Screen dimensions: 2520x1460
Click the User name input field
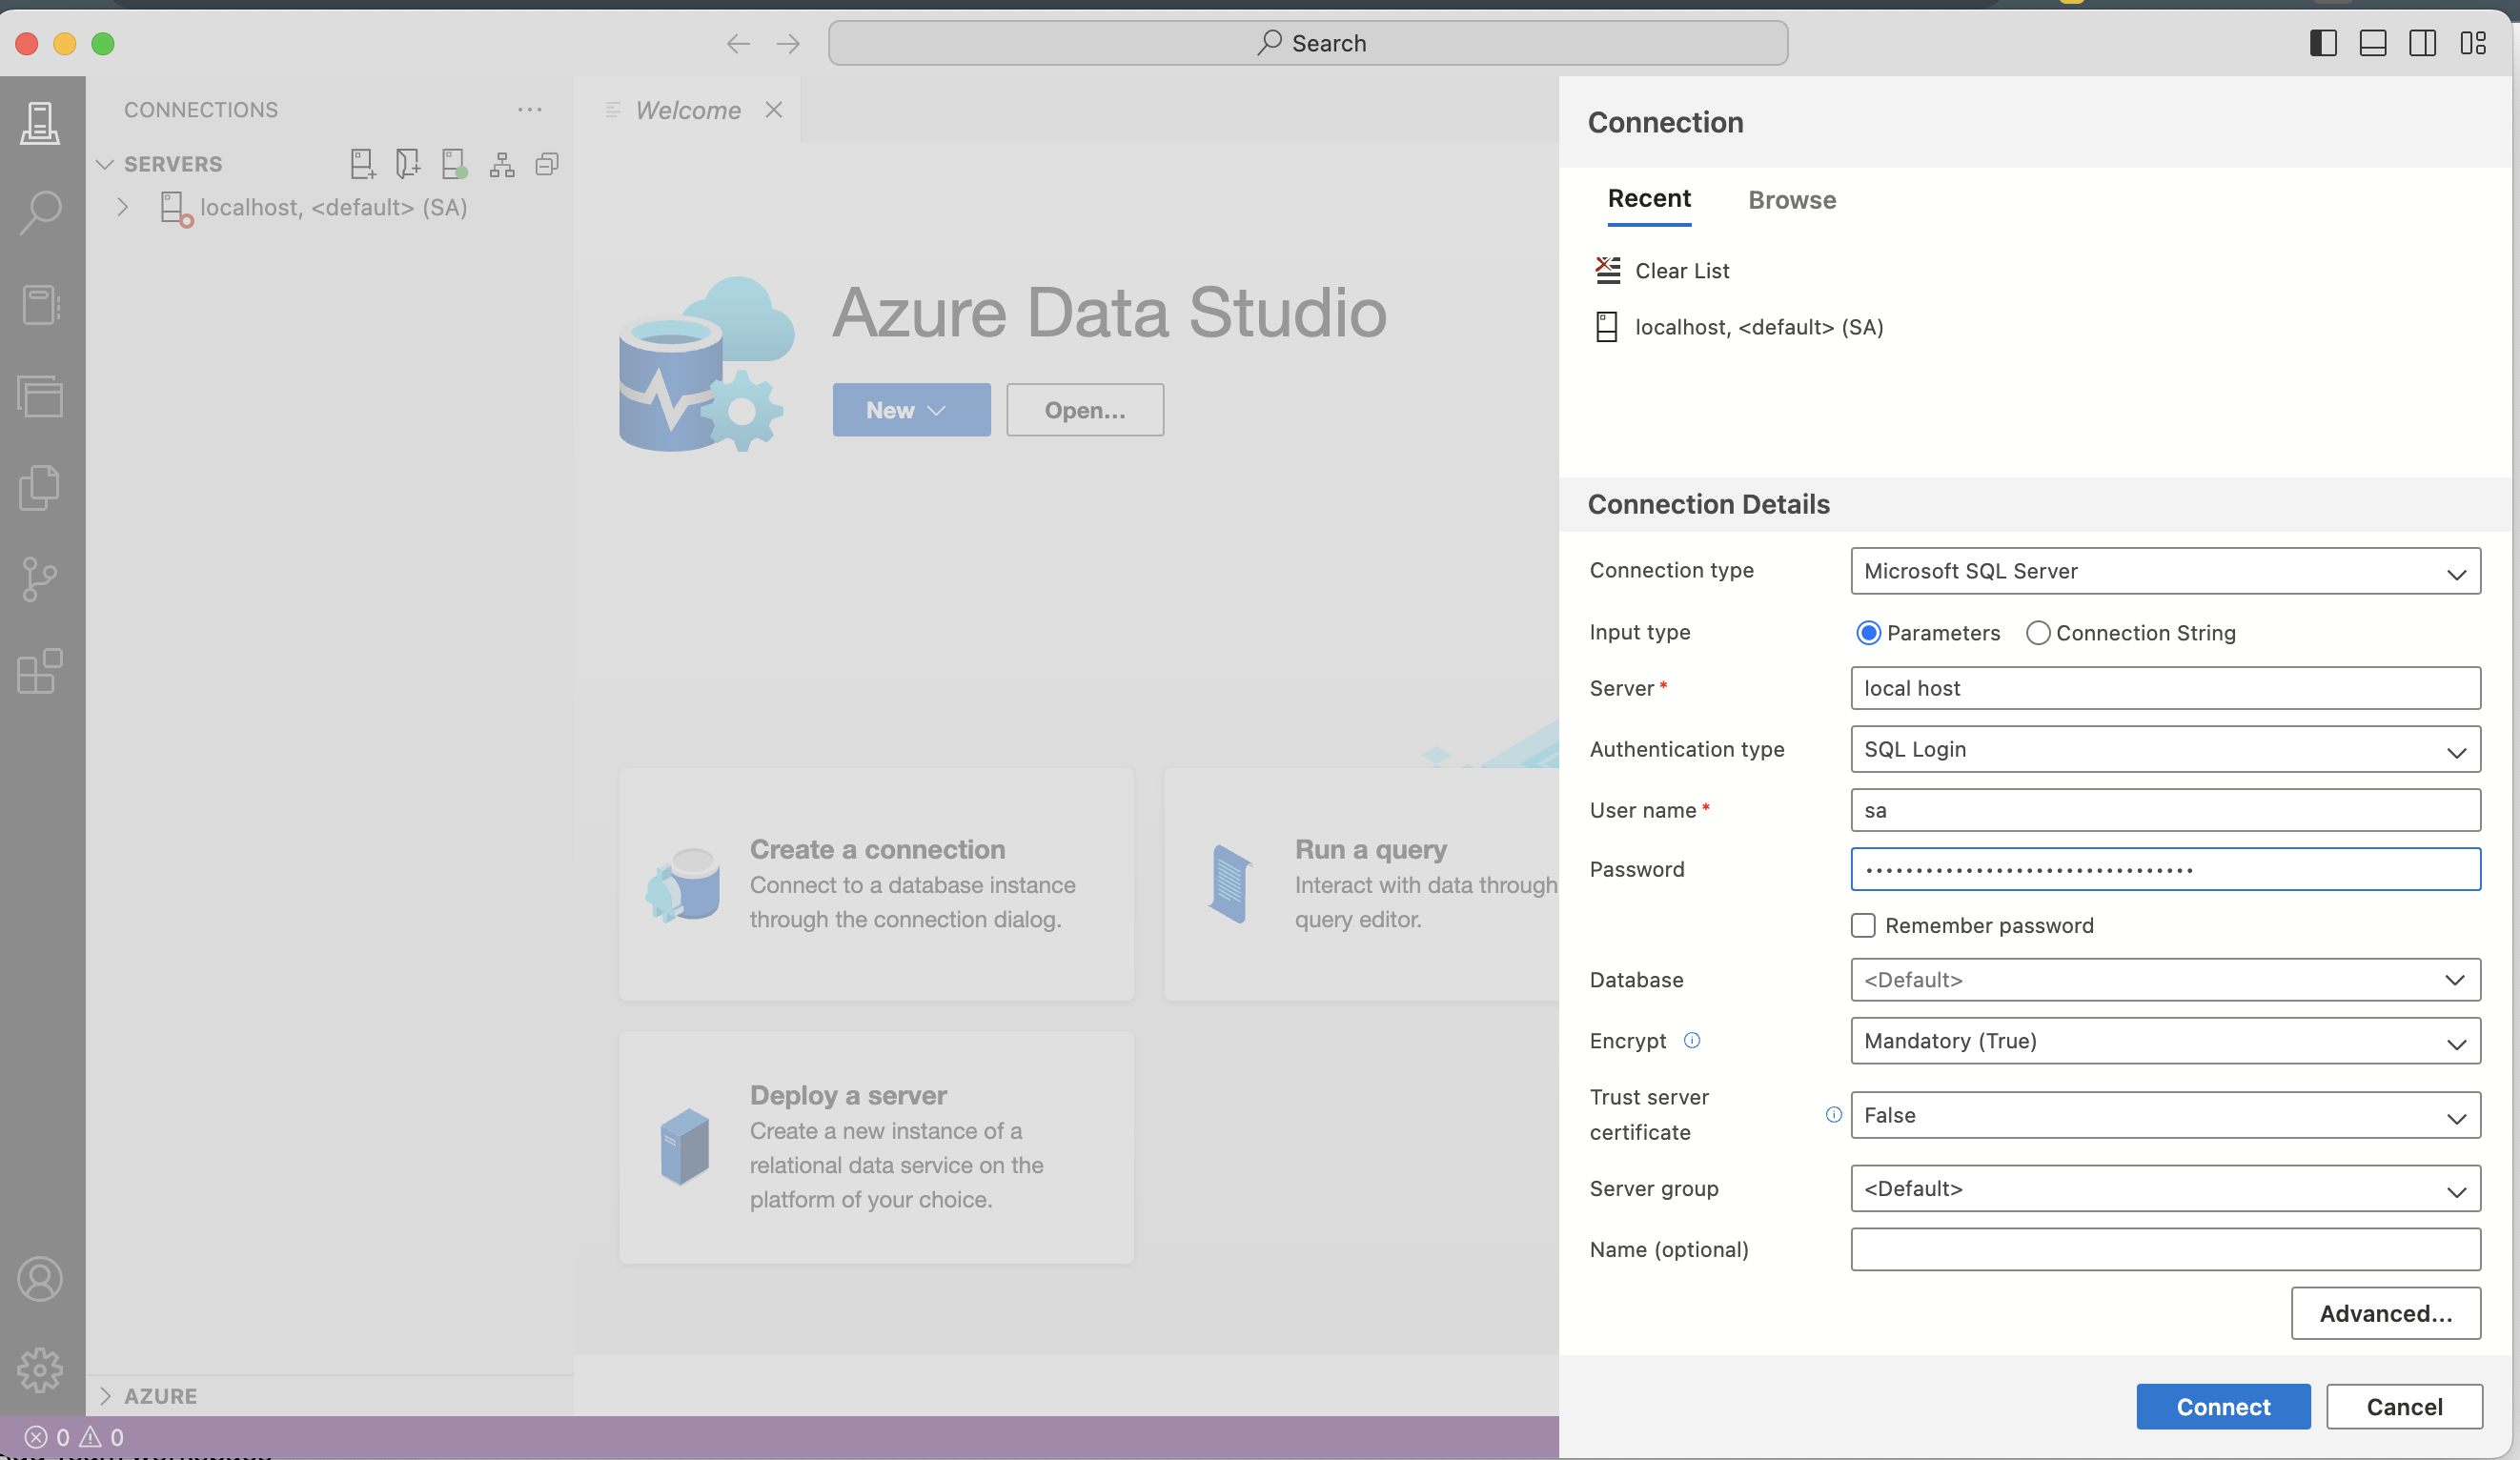[2165, 810]
